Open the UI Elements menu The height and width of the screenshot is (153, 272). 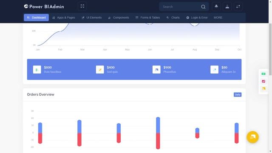click(92, 17)
